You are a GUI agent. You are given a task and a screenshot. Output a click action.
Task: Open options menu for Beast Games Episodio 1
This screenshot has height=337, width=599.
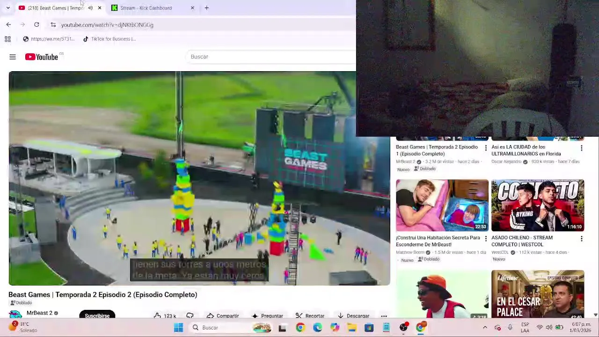pyautogui.click(x=486, y=148)
